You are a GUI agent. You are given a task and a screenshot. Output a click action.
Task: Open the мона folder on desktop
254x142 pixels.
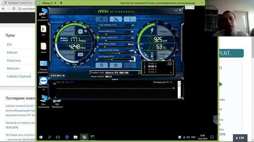(x=43, y=48)
